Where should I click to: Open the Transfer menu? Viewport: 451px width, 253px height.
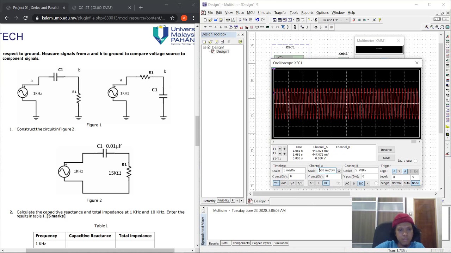click(280, 13)
